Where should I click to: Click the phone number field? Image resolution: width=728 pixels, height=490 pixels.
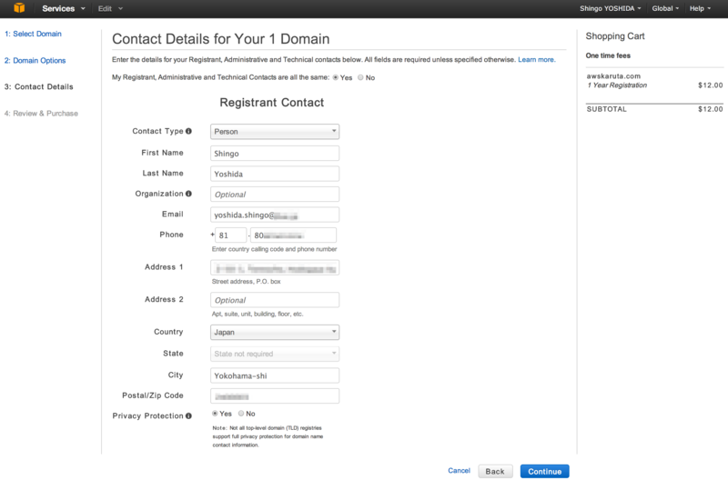(293, 235)
